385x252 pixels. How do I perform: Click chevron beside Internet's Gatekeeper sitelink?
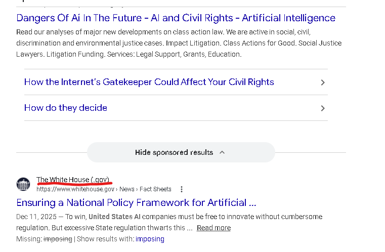(322, 82)
